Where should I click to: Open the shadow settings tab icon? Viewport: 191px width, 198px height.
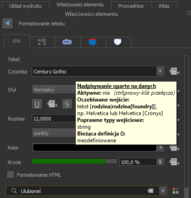click(118, 42)
